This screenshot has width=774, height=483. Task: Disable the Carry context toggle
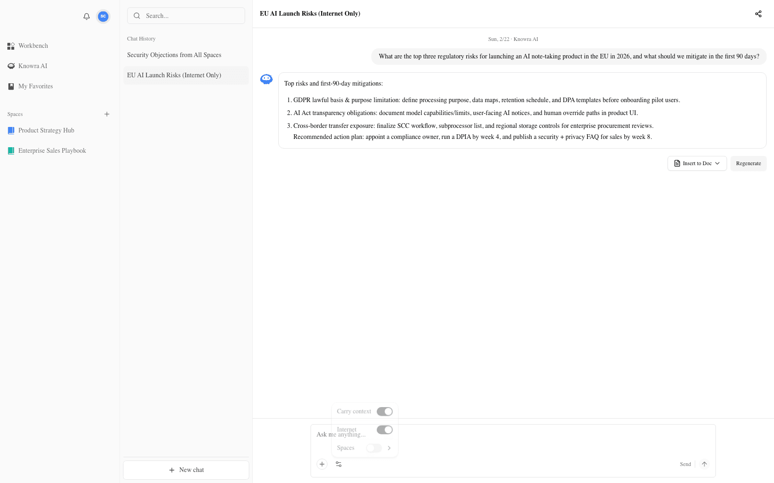(385, 411)
